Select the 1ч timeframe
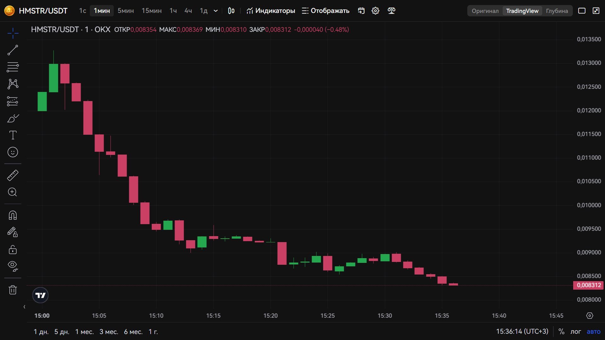The image size is (605, 340). [x=173, y=11]
